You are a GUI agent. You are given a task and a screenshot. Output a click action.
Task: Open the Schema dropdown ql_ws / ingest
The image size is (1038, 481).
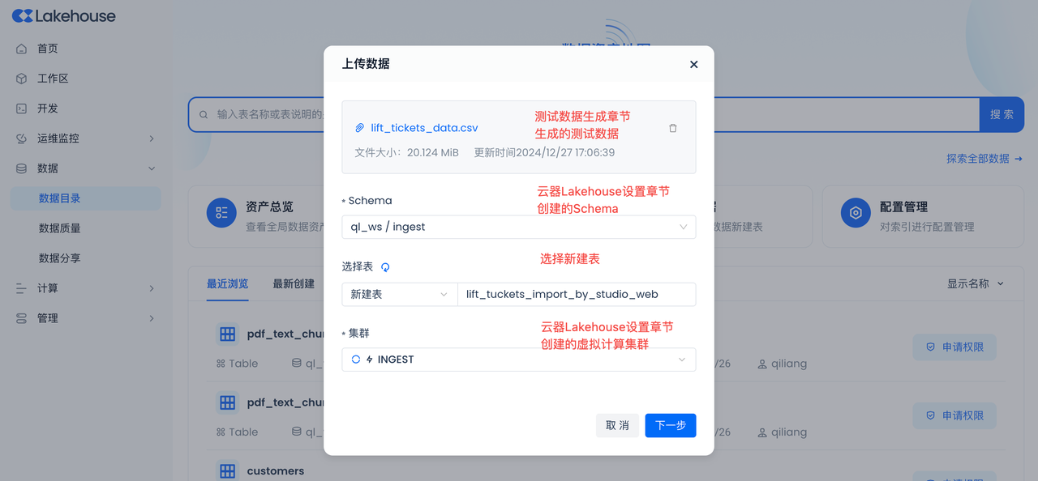point(518,227)
